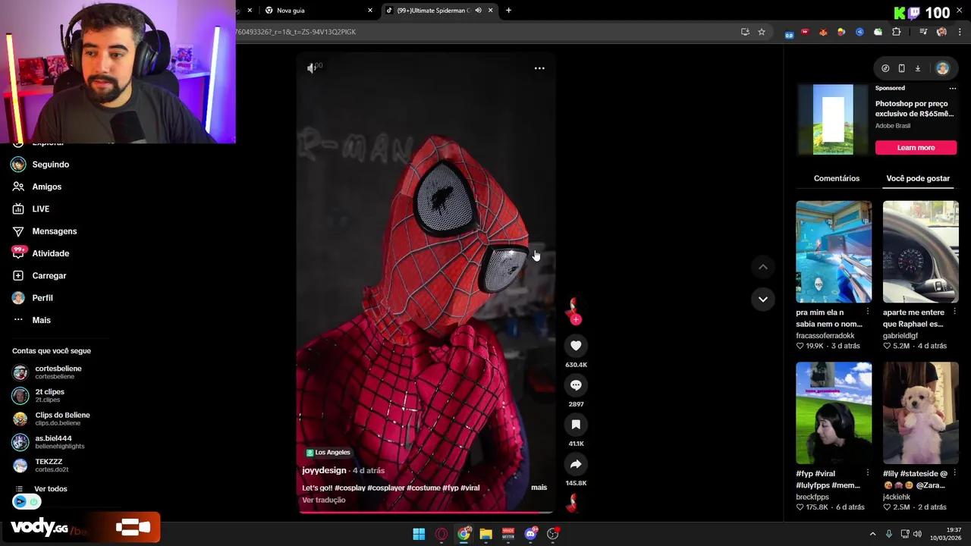This screenshot has height=546, width=971.
Task: Open the Windows Start menu
Action: (x=419, y=534)
